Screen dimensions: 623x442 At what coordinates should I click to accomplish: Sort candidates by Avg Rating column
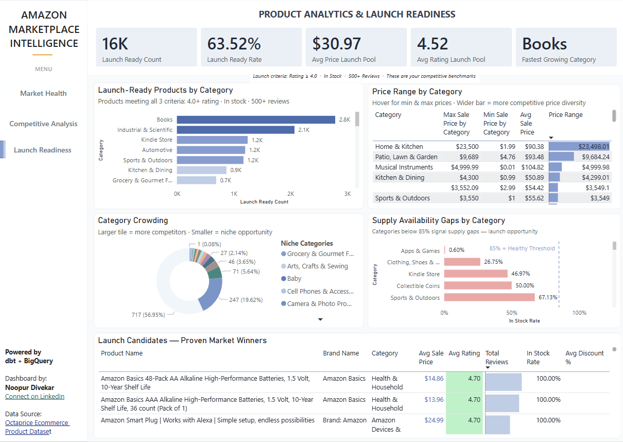tap(464, 353)
